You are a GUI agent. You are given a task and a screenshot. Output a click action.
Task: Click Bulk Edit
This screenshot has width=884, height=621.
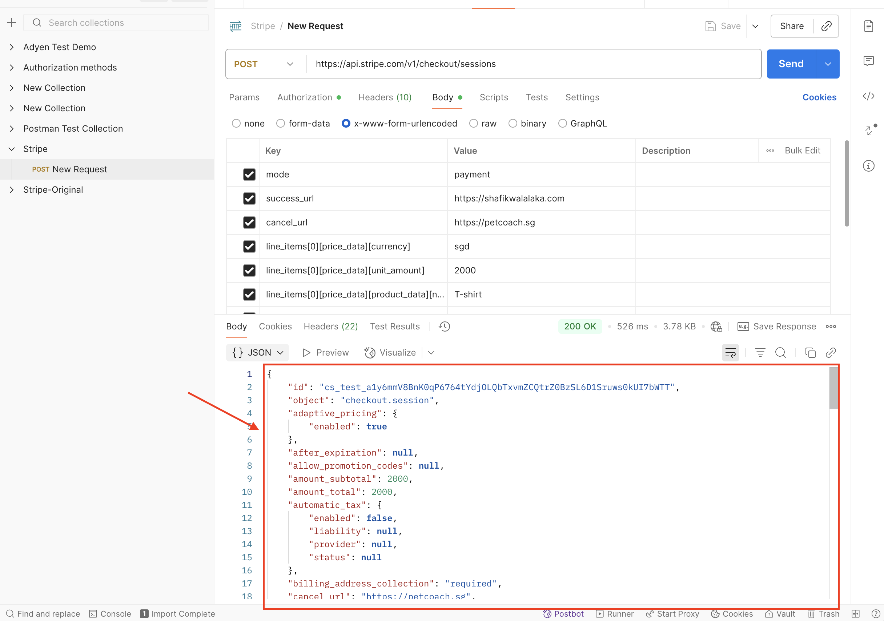point(802,151)
